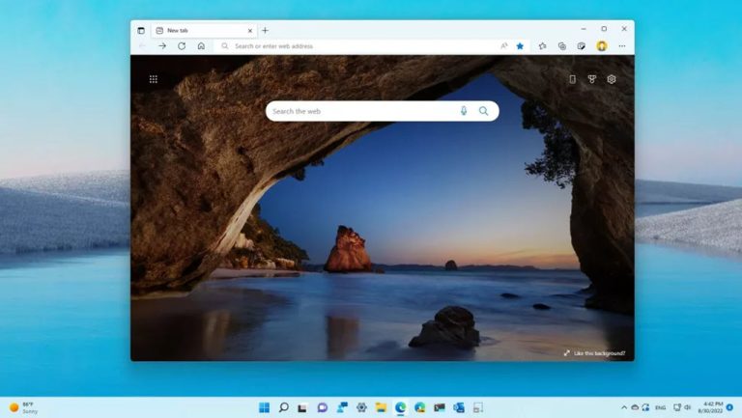Open the weather widget showing Sunny
This screenshot has width=742, height=418.
tap(23, 407)
